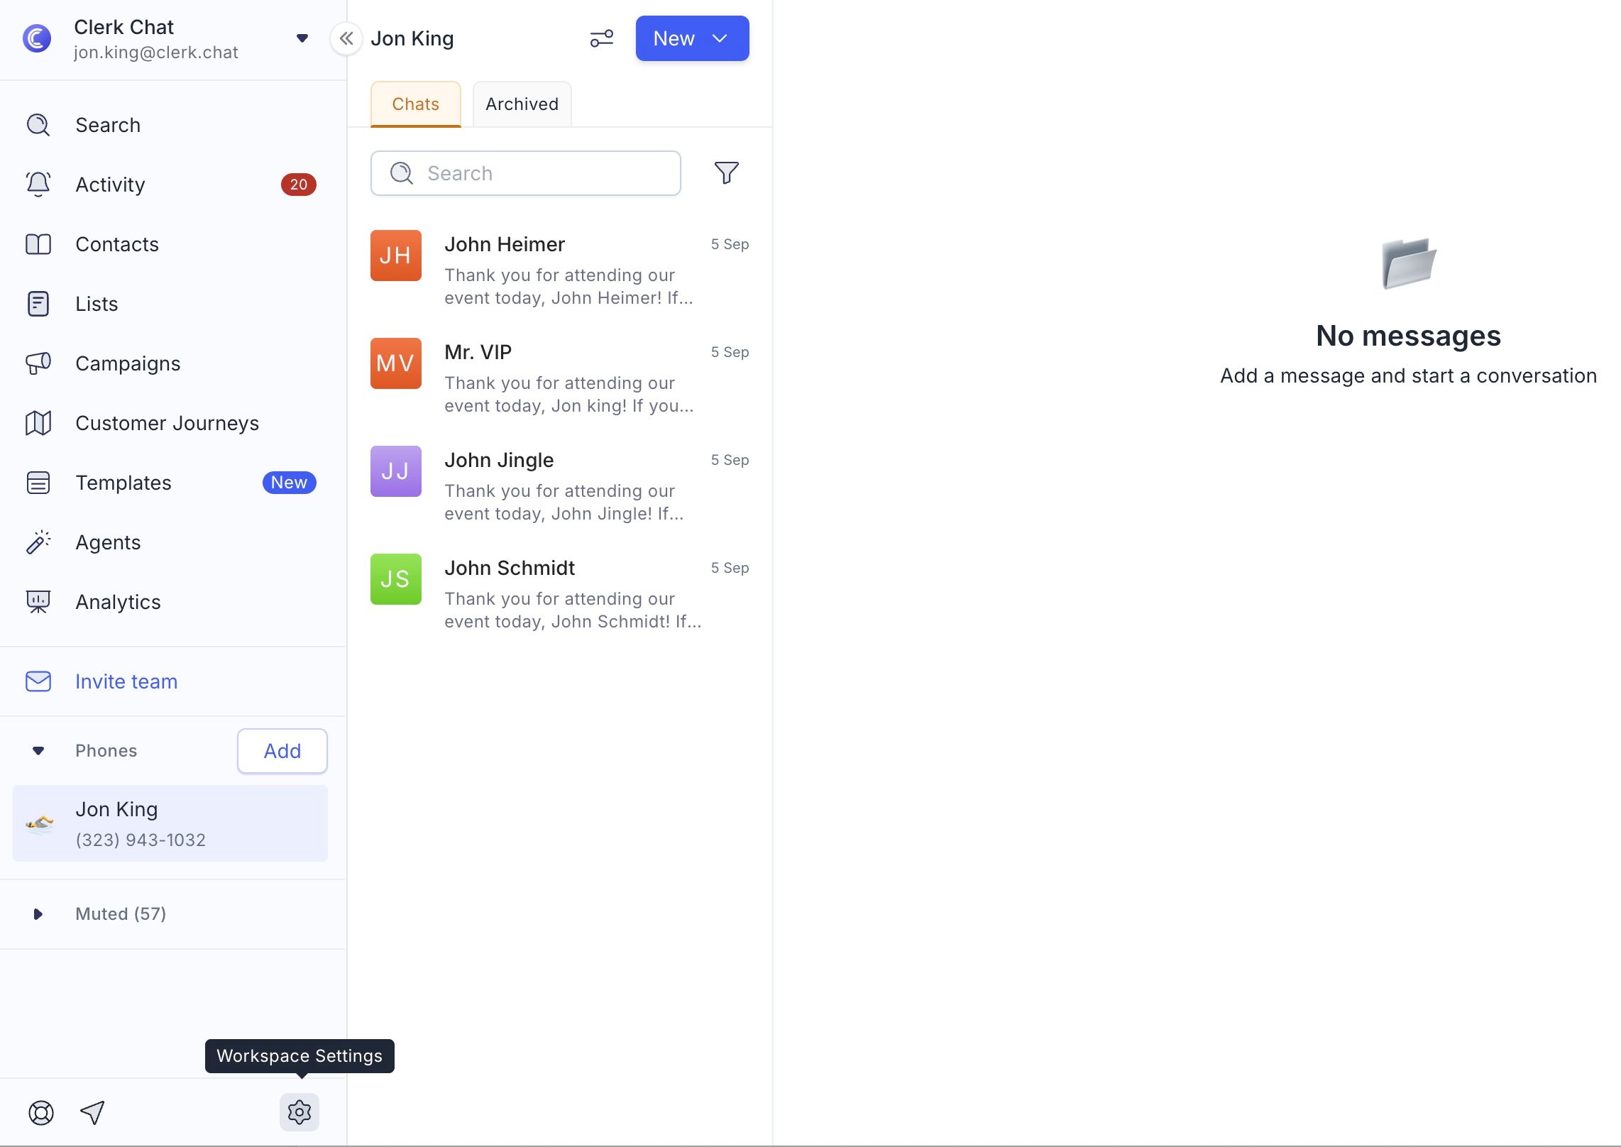Viewport: 1621px width, 1147px height.
Task: Open Activity bell notifications
Action: tap(110, 185)
